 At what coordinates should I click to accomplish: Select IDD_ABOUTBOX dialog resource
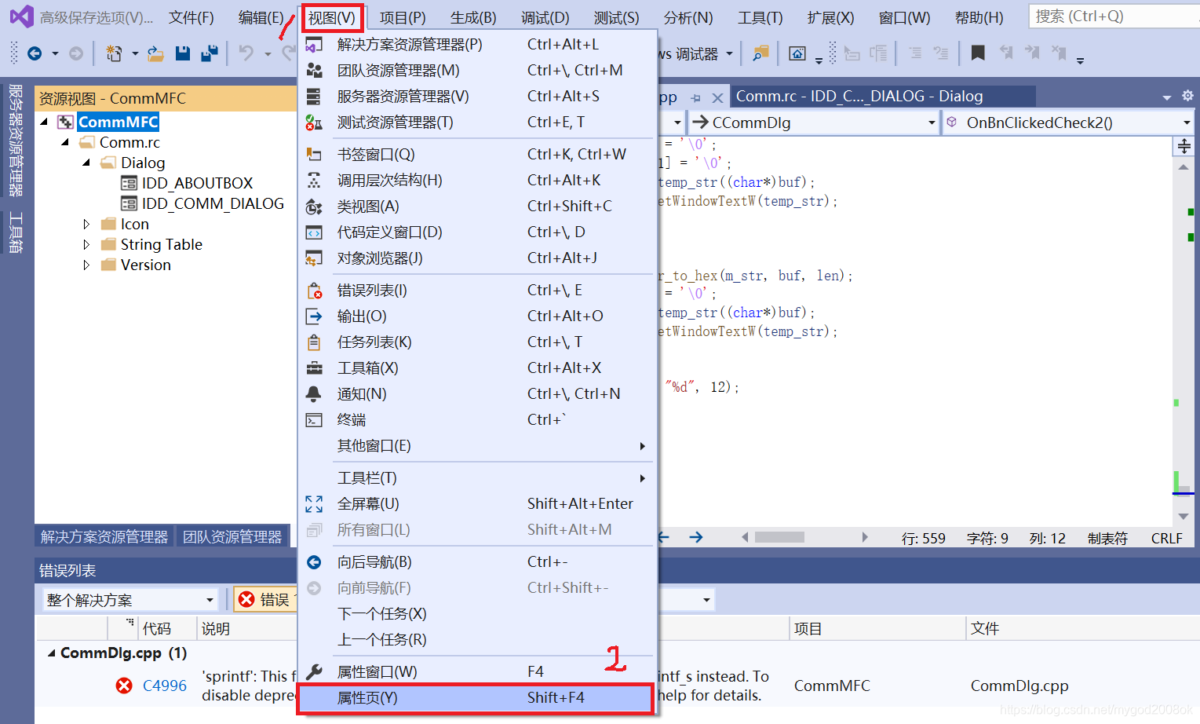pyautogui.click(x=197, y=183)
